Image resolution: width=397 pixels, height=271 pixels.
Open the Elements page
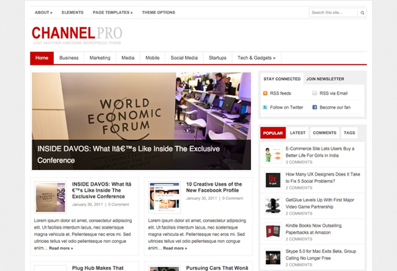73,12
